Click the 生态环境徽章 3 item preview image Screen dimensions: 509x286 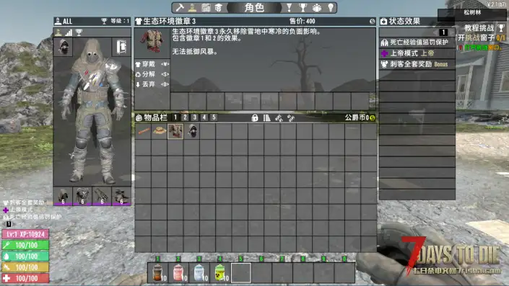pyautogui.click(x=152, y=41)
